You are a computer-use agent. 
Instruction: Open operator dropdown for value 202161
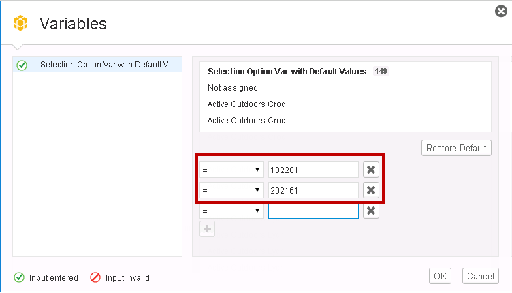[231, 190]
